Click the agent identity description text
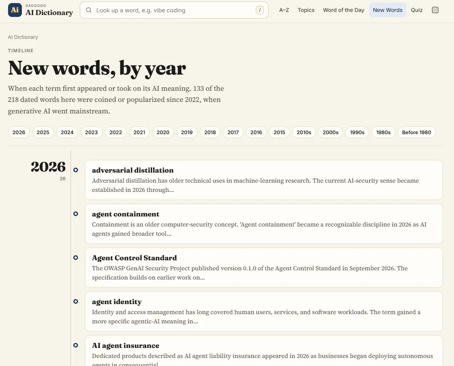454x366 pixels. click(256, 316)
